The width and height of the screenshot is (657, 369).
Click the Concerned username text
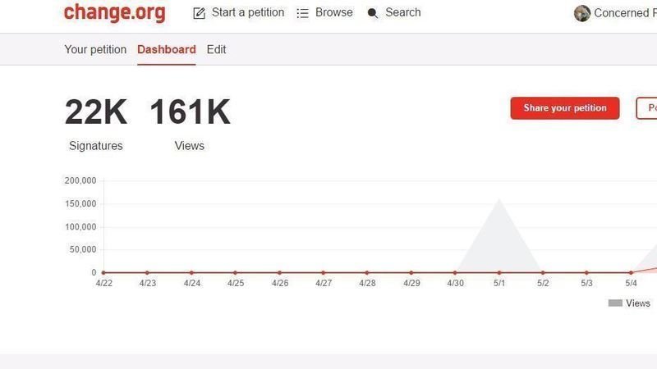pyautogui.click(x=624, y=13)
